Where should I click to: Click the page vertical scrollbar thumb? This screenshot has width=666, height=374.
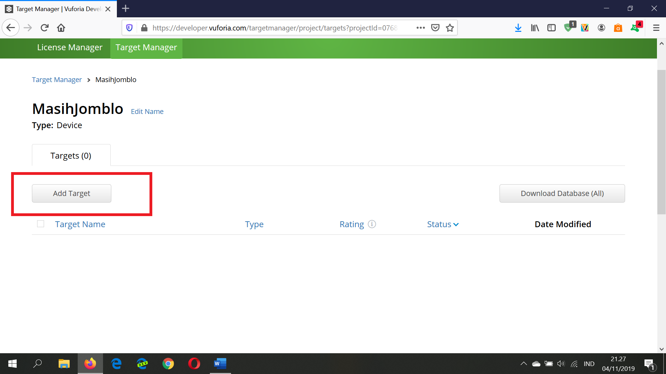tap(661, 142)
